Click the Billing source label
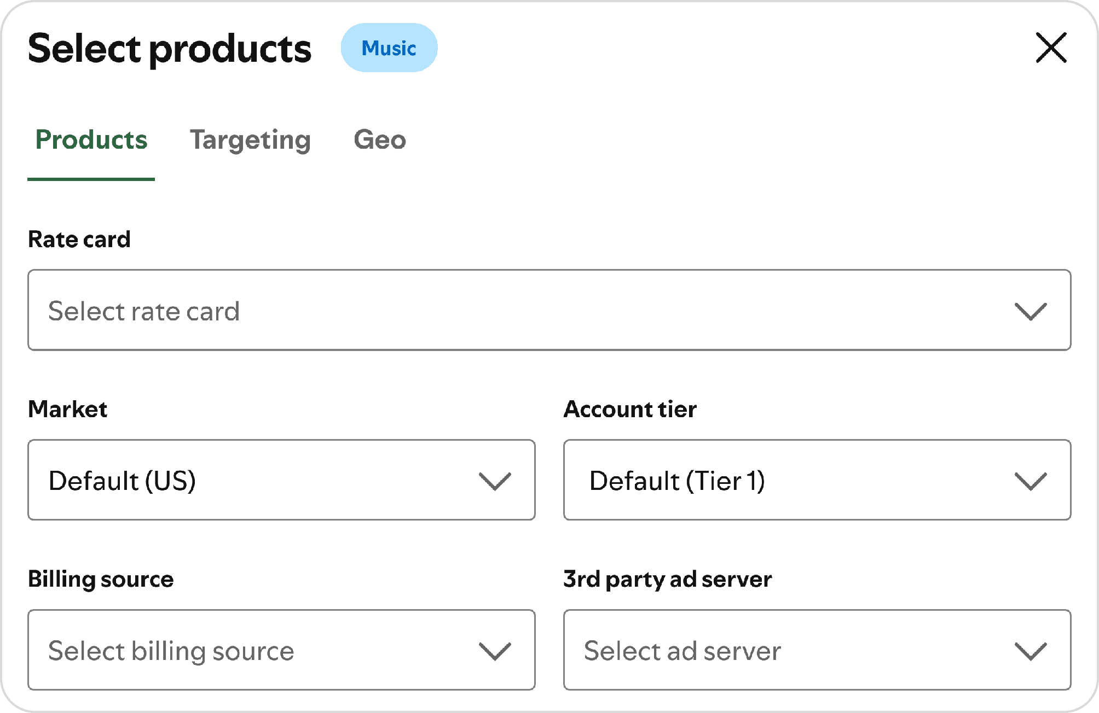 coord(101,579)
